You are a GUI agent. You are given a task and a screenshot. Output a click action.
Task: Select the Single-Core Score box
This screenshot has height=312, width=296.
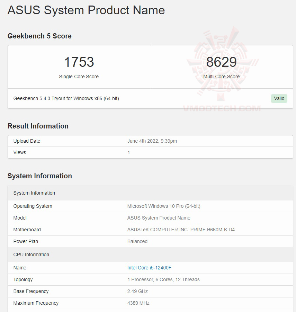pyautogui.click(x=79, y=67)
